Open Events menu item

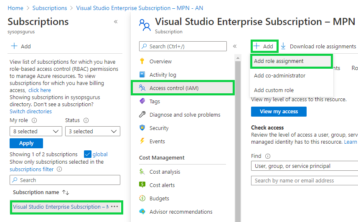coord(157,141)
